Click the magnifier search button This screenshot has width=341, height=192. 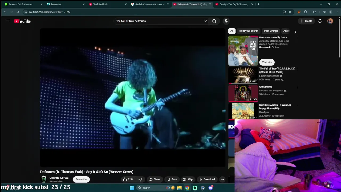pyautogui.click(x=214, y=21)
